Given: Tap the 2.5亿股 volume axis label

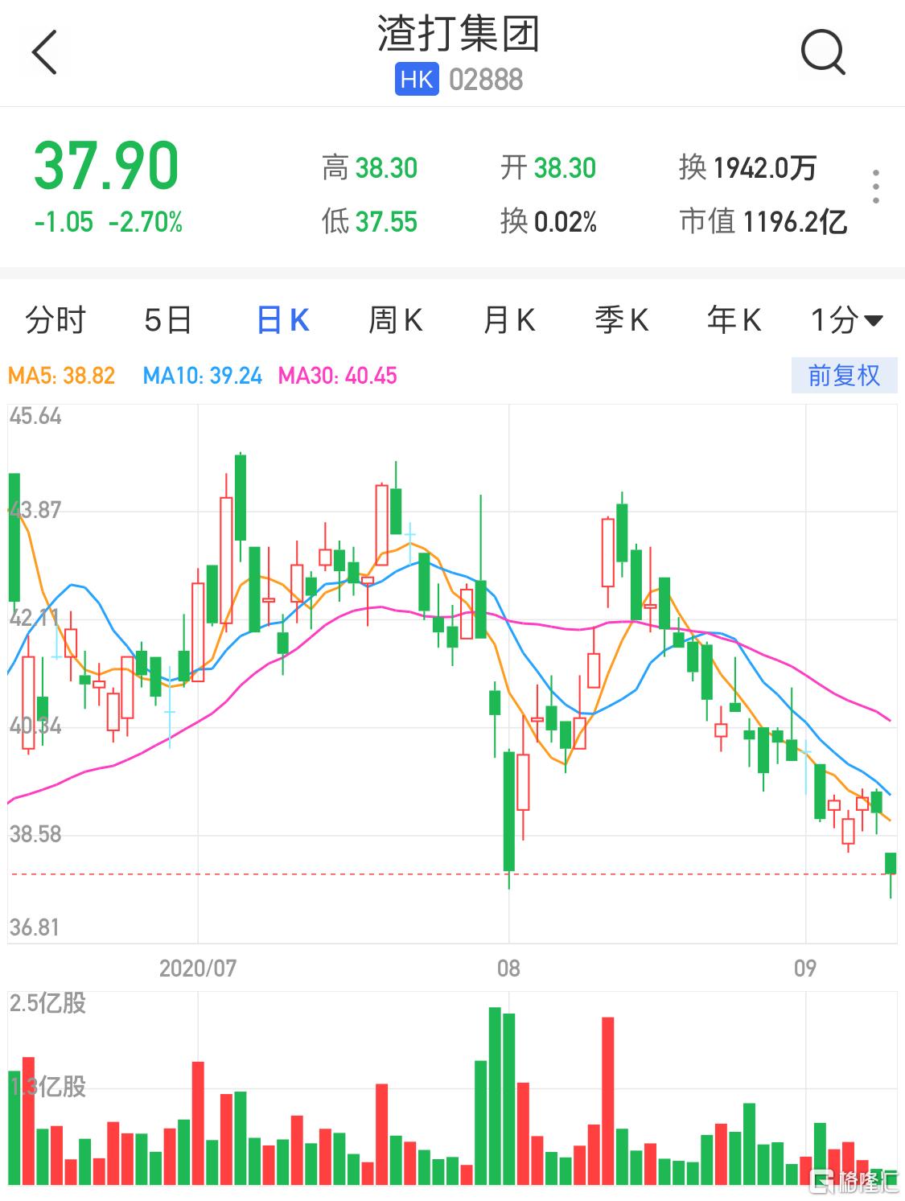Looking at the screenshot, I should (x=47, y=1004).
